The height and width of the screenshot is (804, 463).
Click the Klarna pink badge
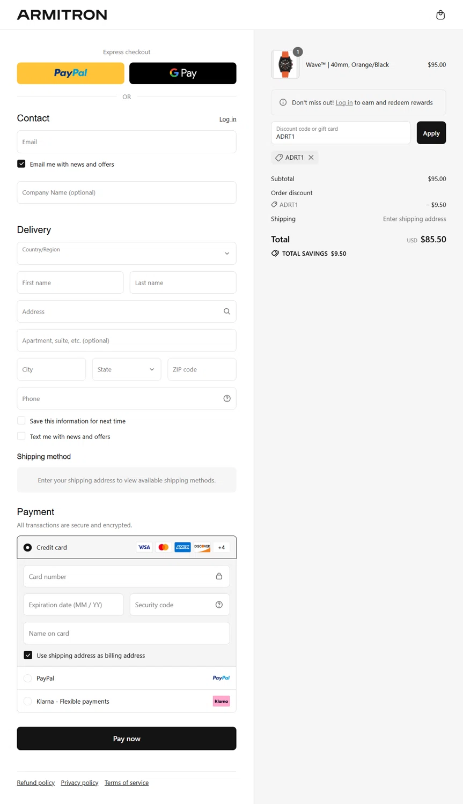click(x=221, y=701)
